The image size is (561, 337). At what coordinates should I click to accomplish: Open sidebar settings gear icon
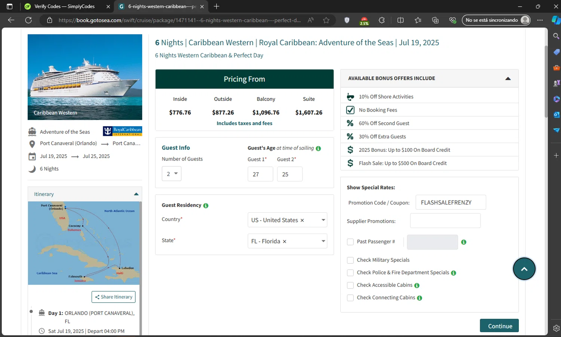(556, 328)
